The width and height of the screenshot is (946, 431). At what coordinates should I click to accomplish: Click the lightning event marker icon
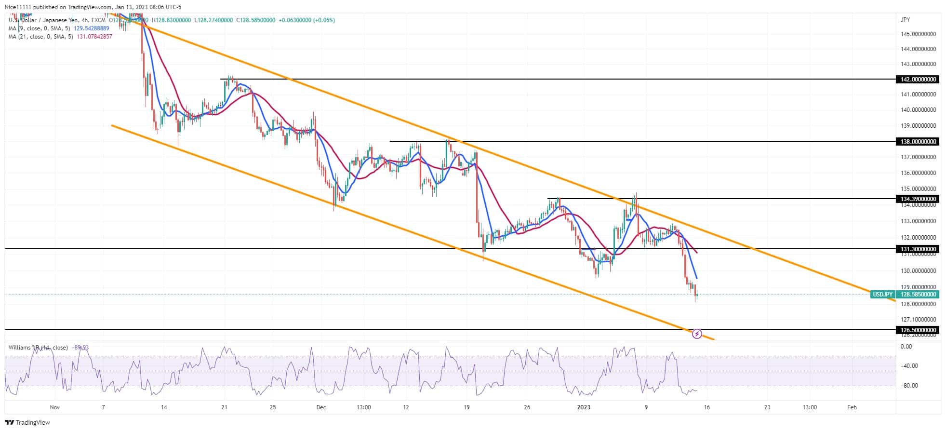[x=697, y=334]
